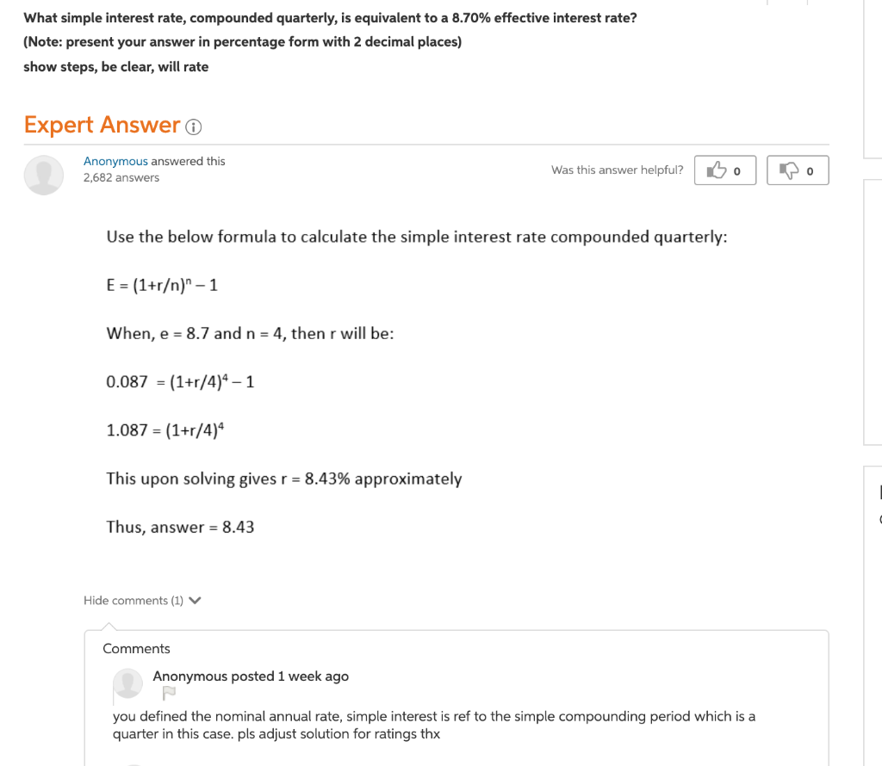Click the commenter's avatar in Comments
This screenshot has height=766, width=882.
point(127,684)
